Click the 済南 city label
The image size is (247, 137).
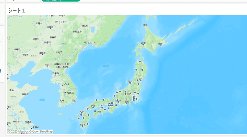pyautogui.click(x=11, y=90)
